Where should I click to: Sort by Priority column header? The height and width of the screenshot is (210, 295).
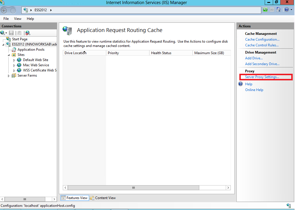[x=128, y=53]
